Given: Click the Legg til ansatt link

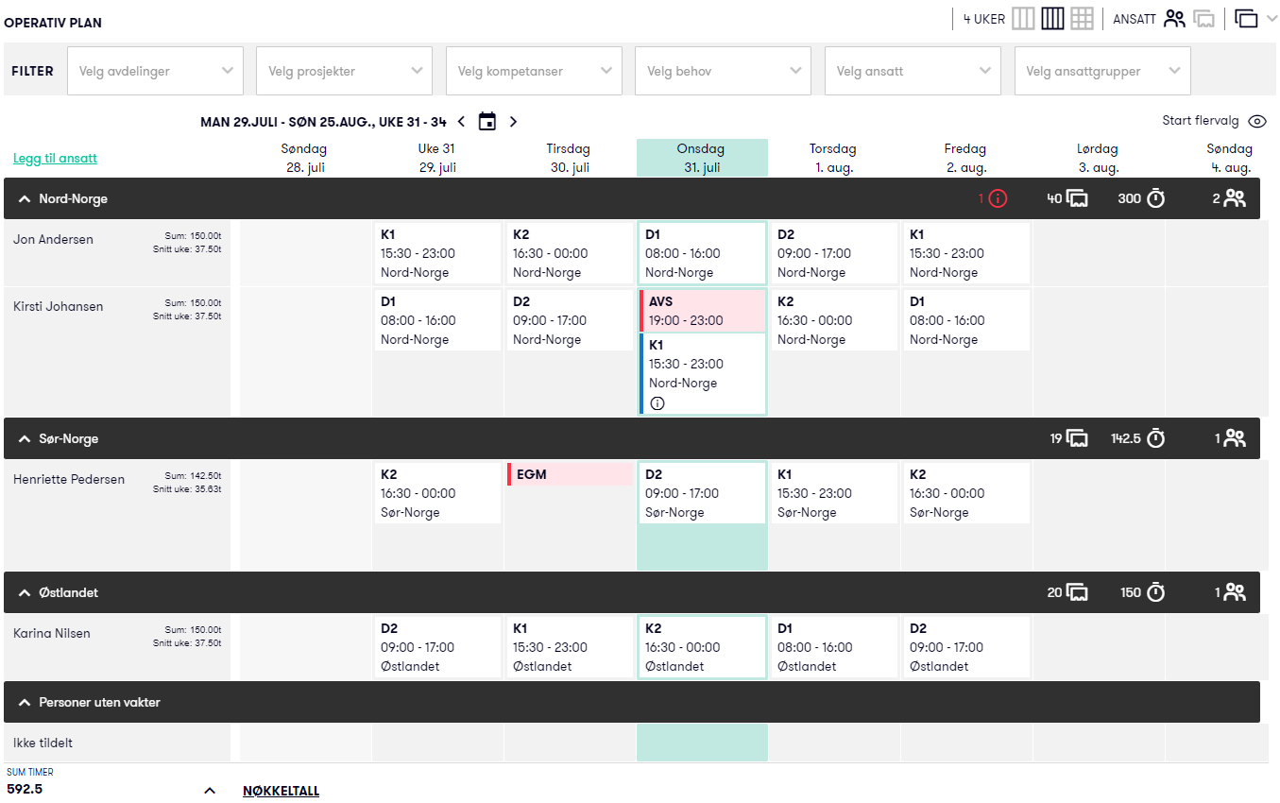Looking at the screenshot, I should pos(55,158).
